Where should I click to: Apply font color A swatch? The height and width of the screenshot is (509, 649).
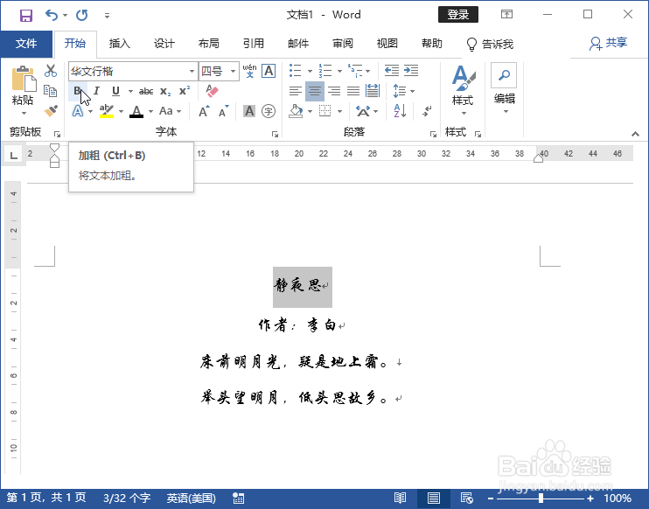136,111
